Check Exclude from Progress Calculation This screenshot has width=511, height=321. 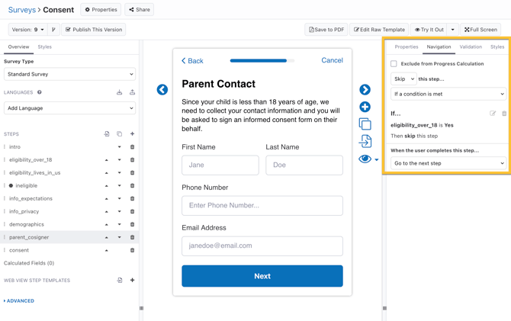coord(394,64)
